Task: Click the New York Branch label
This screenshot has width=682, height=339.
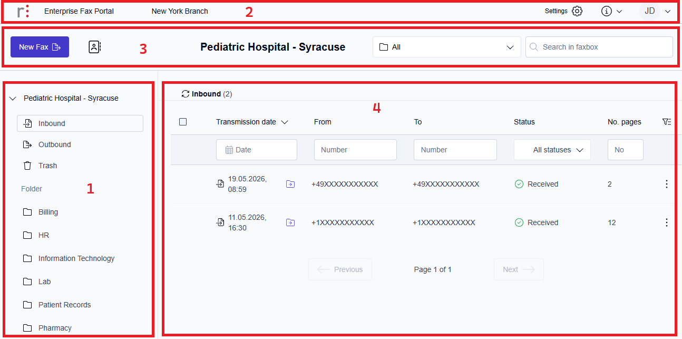Action: click(x=180, y=11)
